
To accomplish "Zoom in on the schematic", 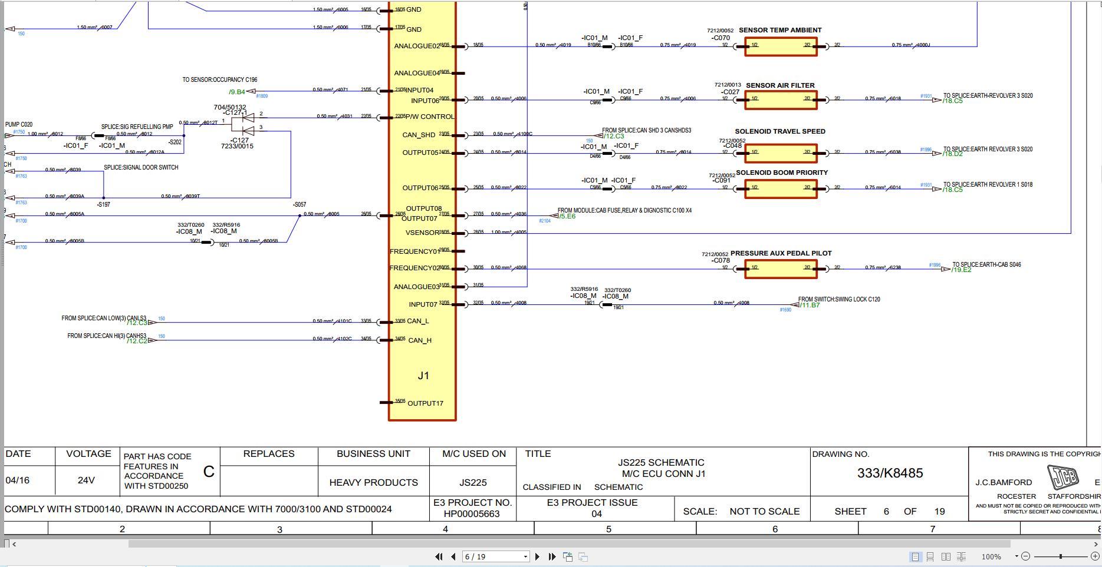I will point(1095,556).
